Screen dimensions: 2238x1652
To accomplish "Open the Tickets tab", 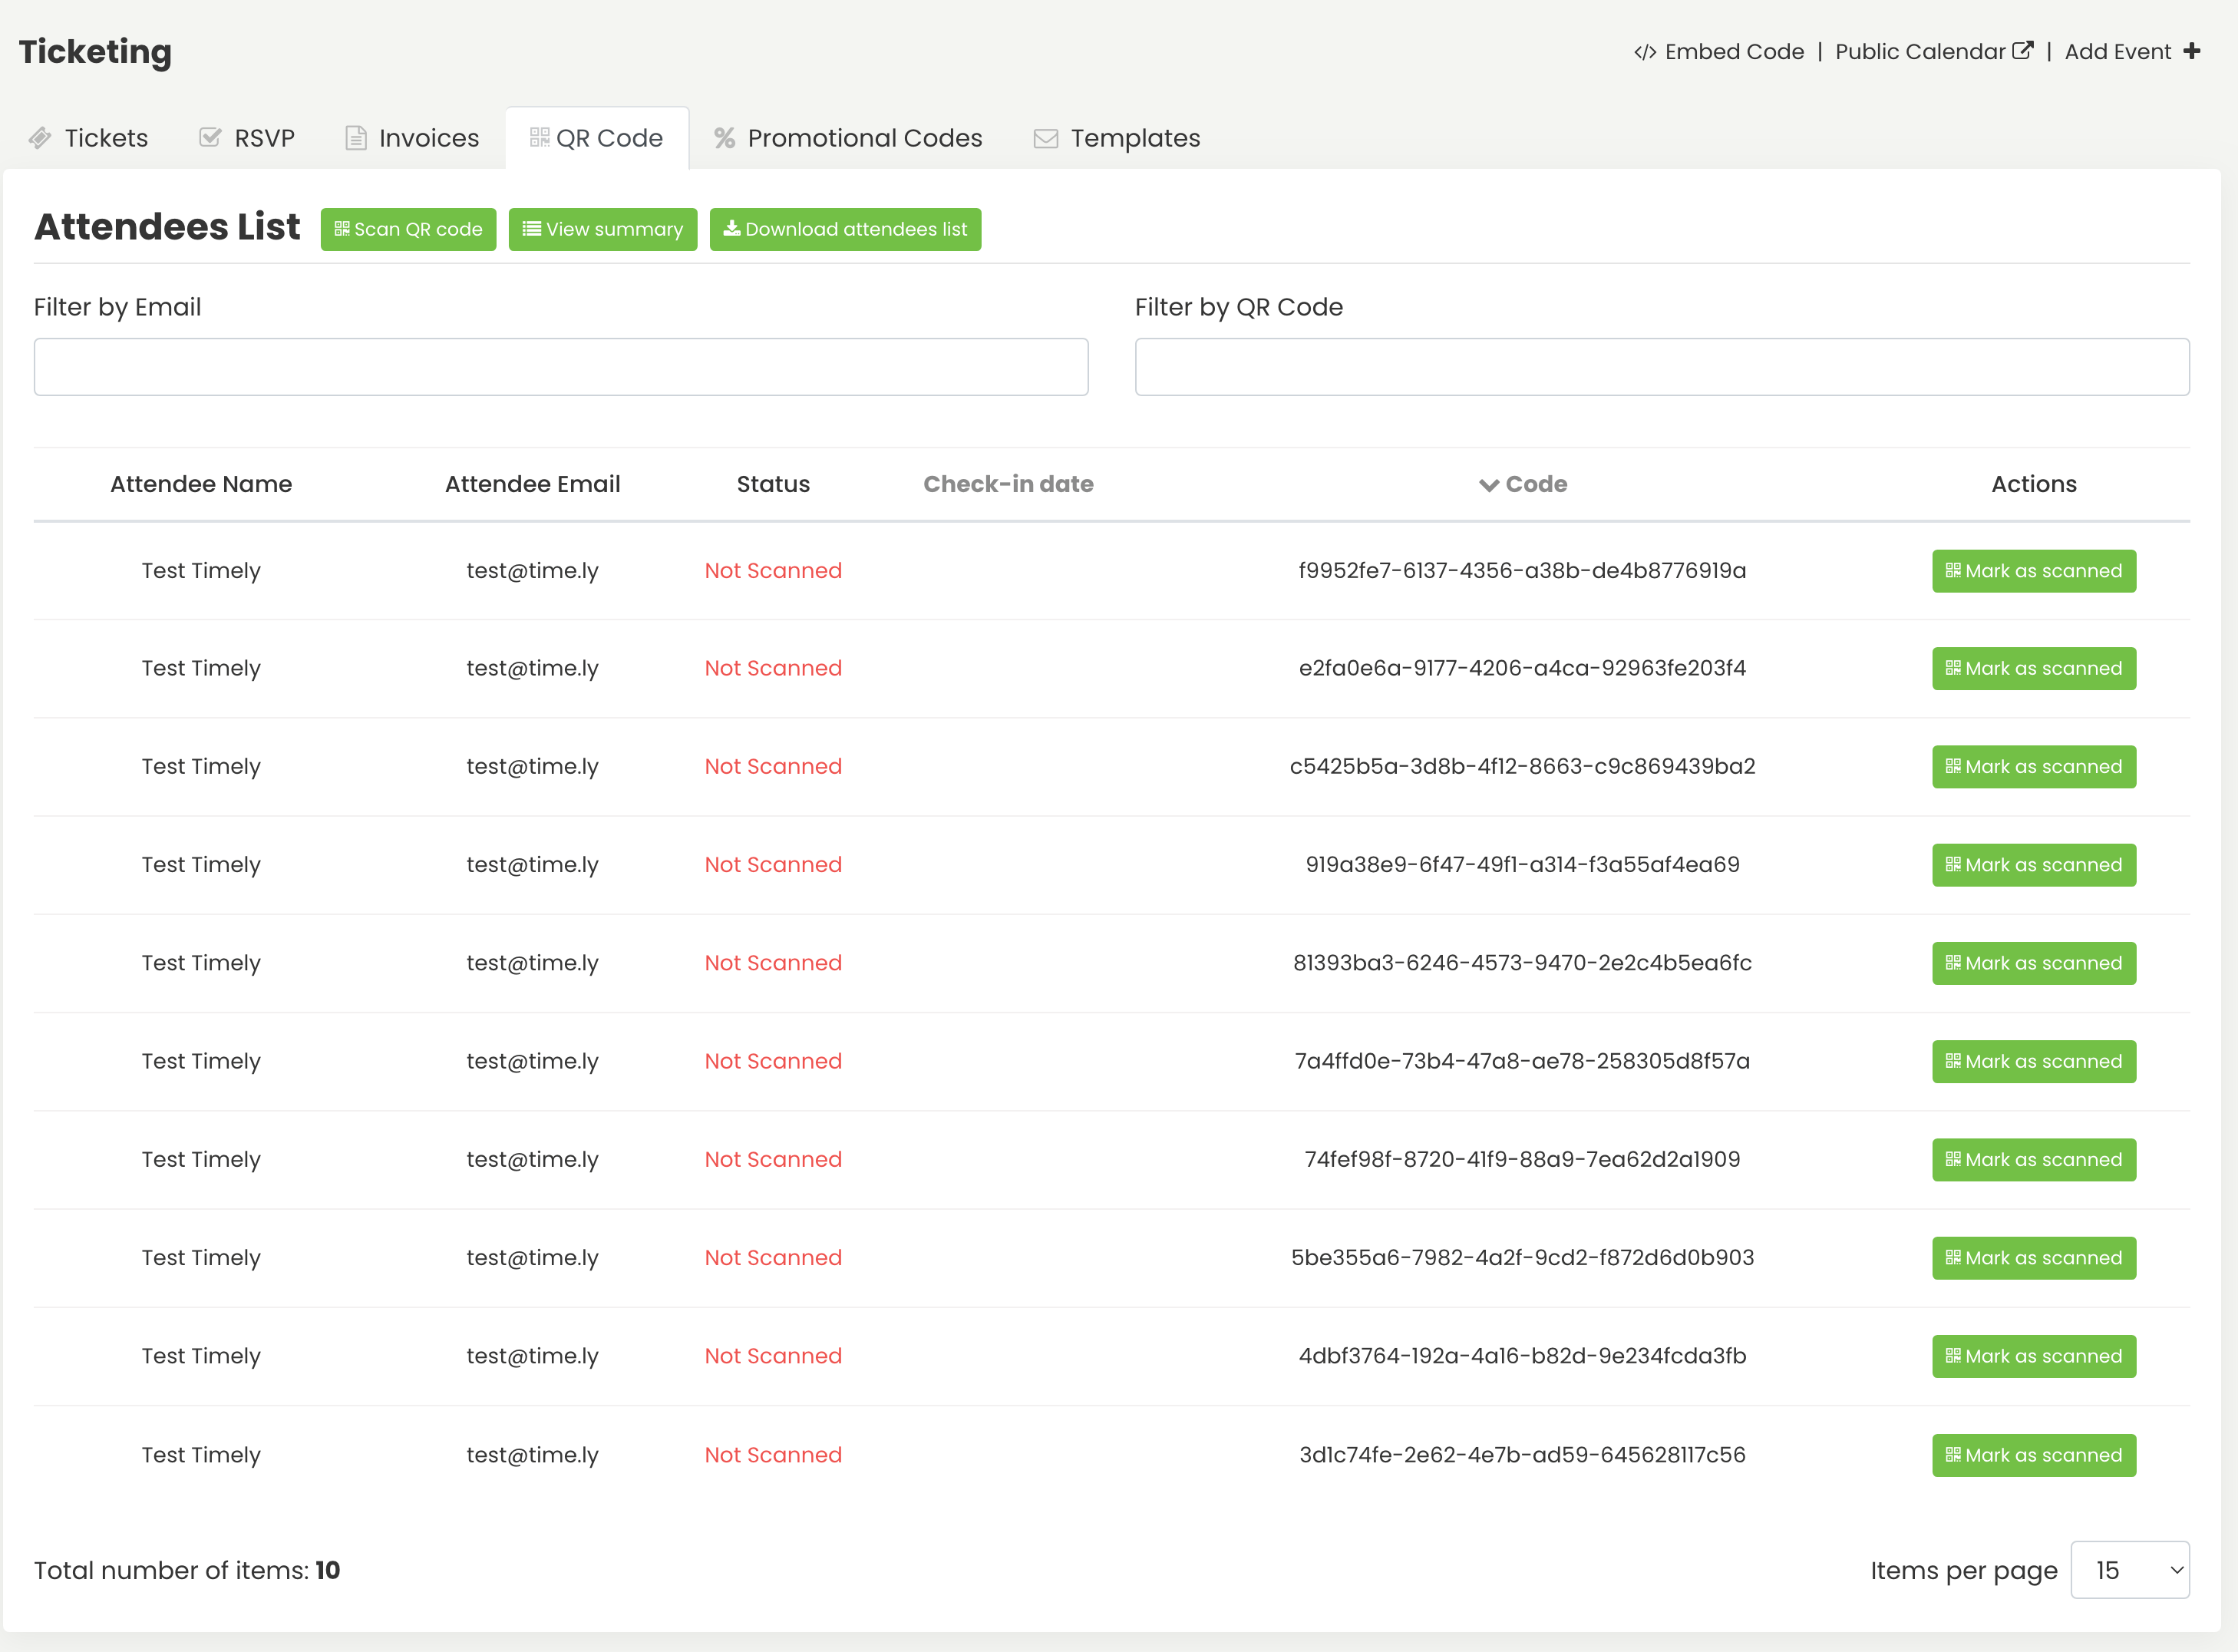I will pos(89,138).
